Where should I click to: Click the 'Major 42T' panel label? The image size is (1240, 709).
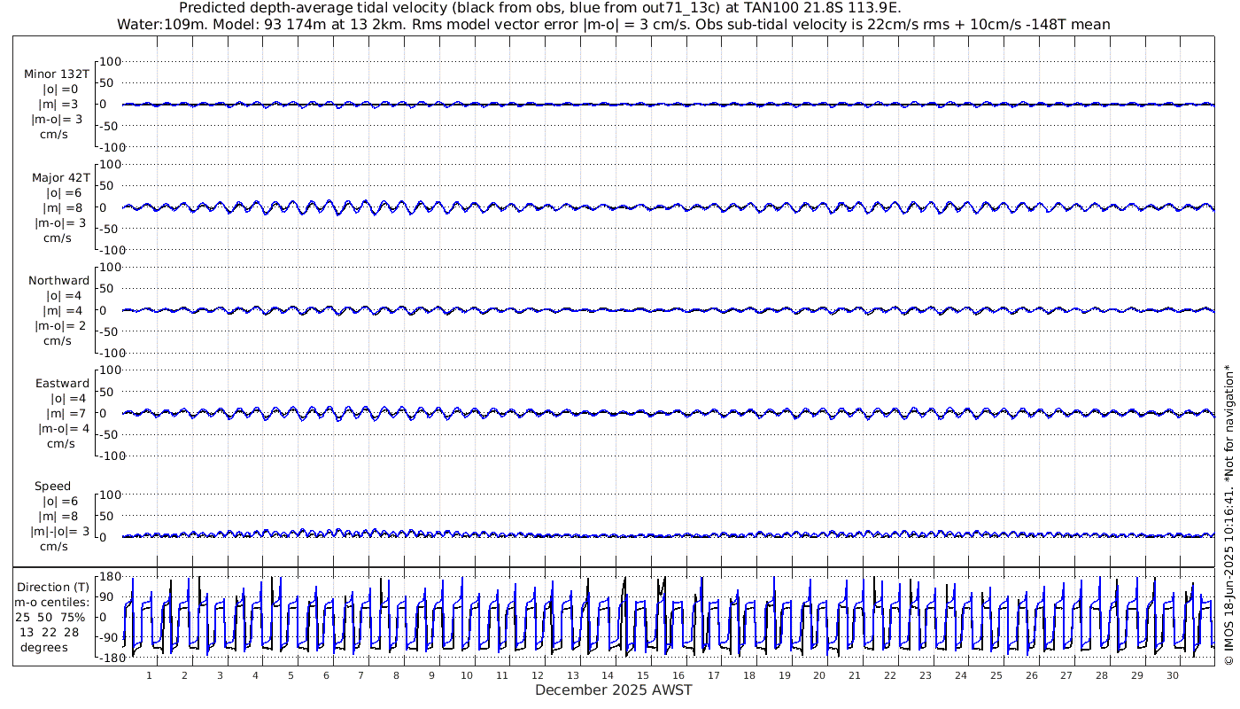[x=60, y=177]
